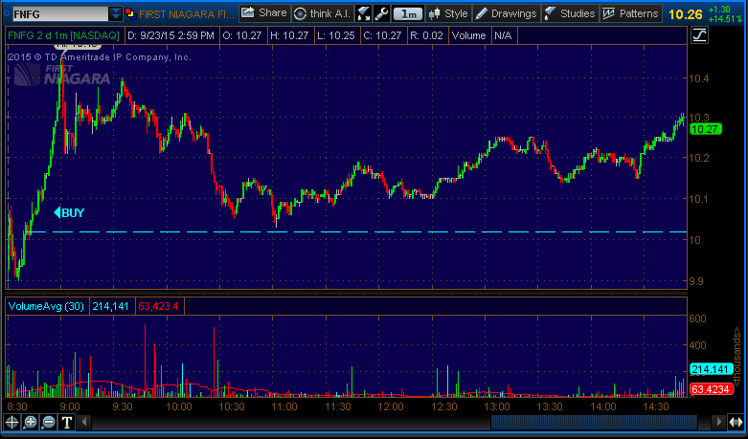This screenshot has width=748, height=439.
Task: Click the FNFG symbol input field
Action: pyautogui.click(x=55, y=13)
